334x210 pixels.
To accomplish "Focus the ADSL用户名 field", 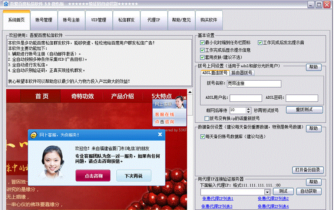I will (x=246, y=98).
